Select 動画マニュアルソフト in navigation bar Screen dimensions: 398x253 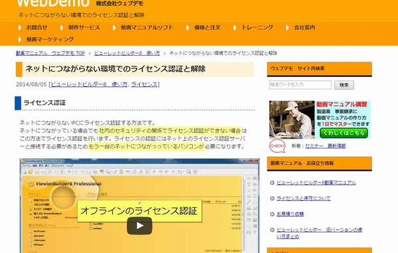(147, 27)
